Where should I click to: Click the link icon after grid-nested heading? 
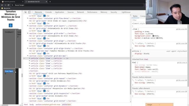tap(44, 98)
